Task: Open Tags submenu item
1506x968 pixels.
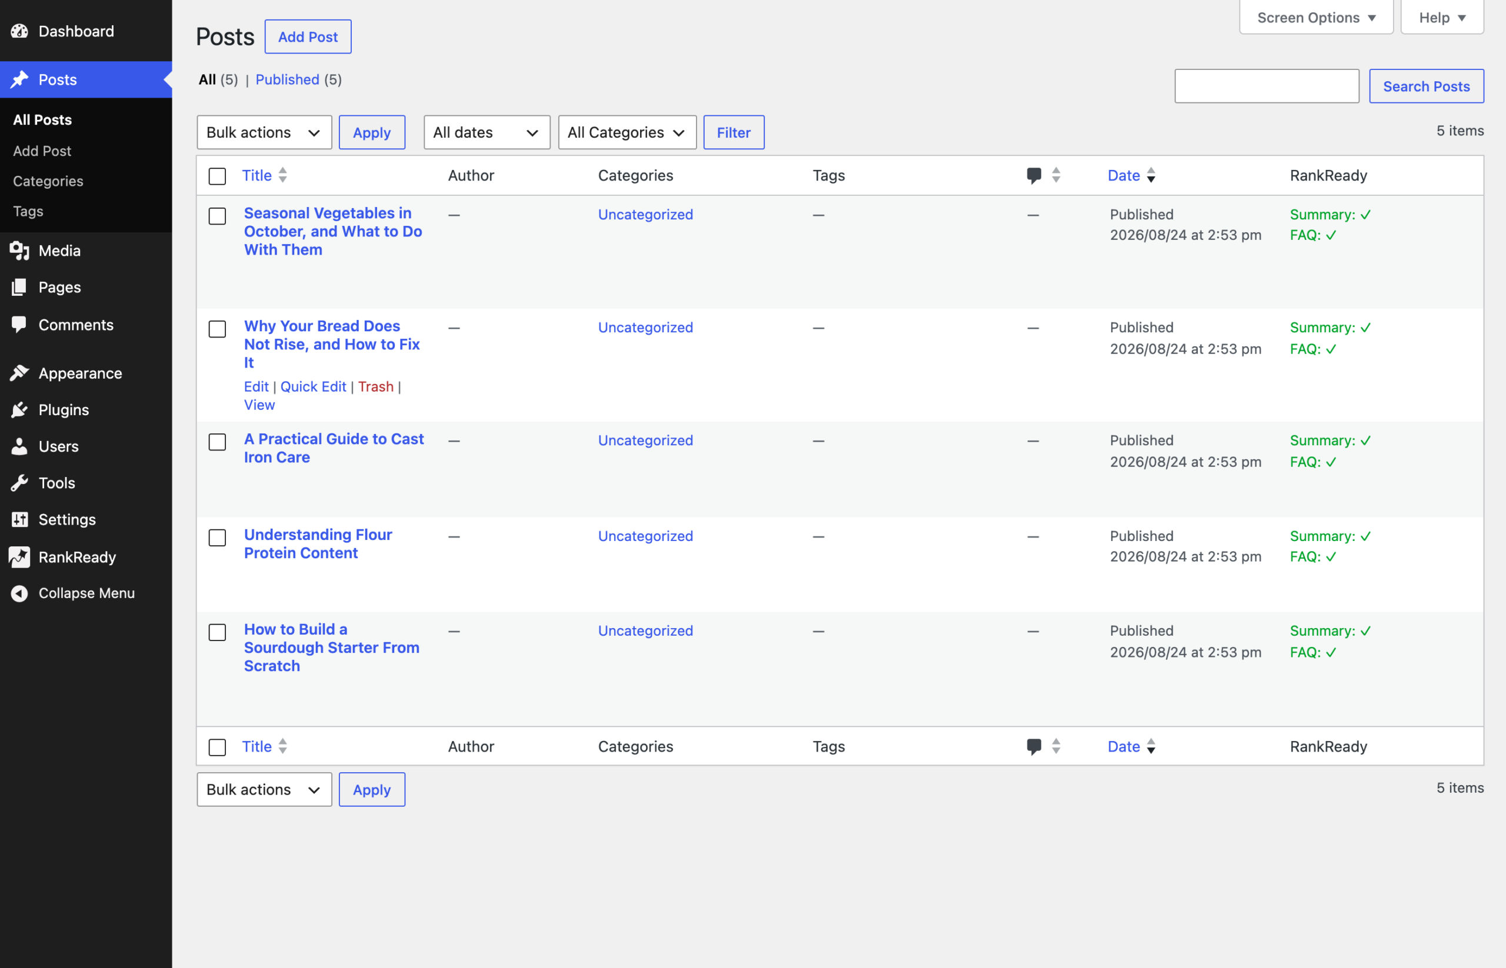Action: click(28, 211)
